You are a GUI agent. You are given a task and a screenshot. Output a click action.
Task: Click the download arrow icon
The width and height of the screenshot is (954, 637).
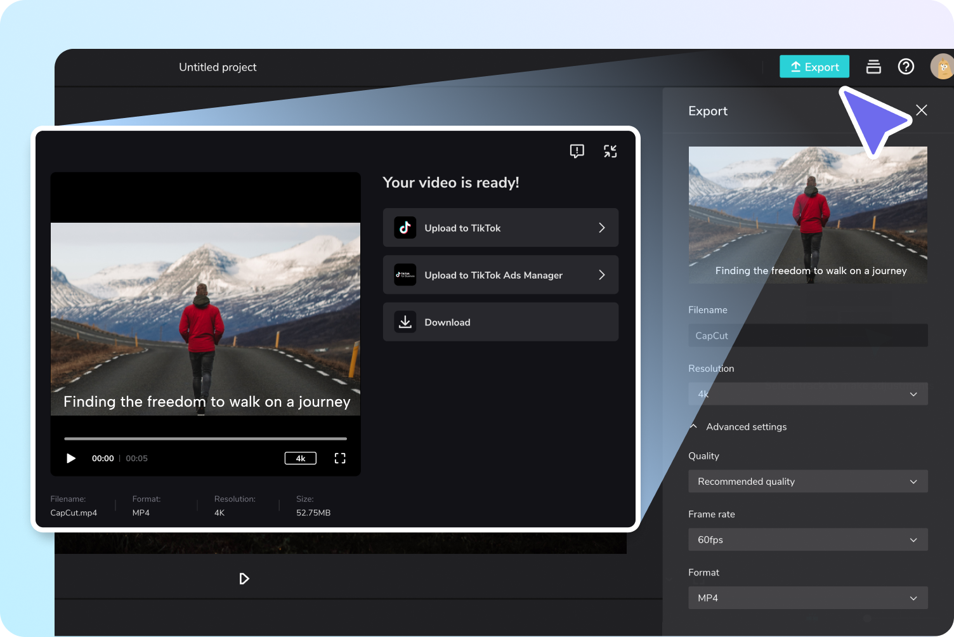click(405, 322)
